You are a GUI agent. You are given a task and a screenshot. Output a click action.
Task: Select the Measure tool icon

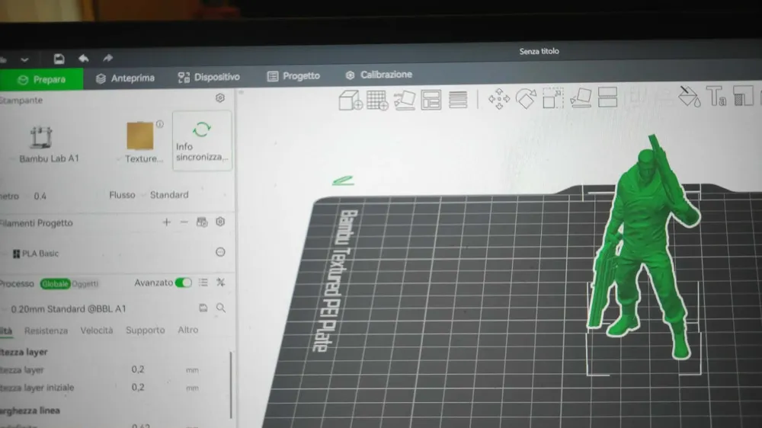coord(743,95)
